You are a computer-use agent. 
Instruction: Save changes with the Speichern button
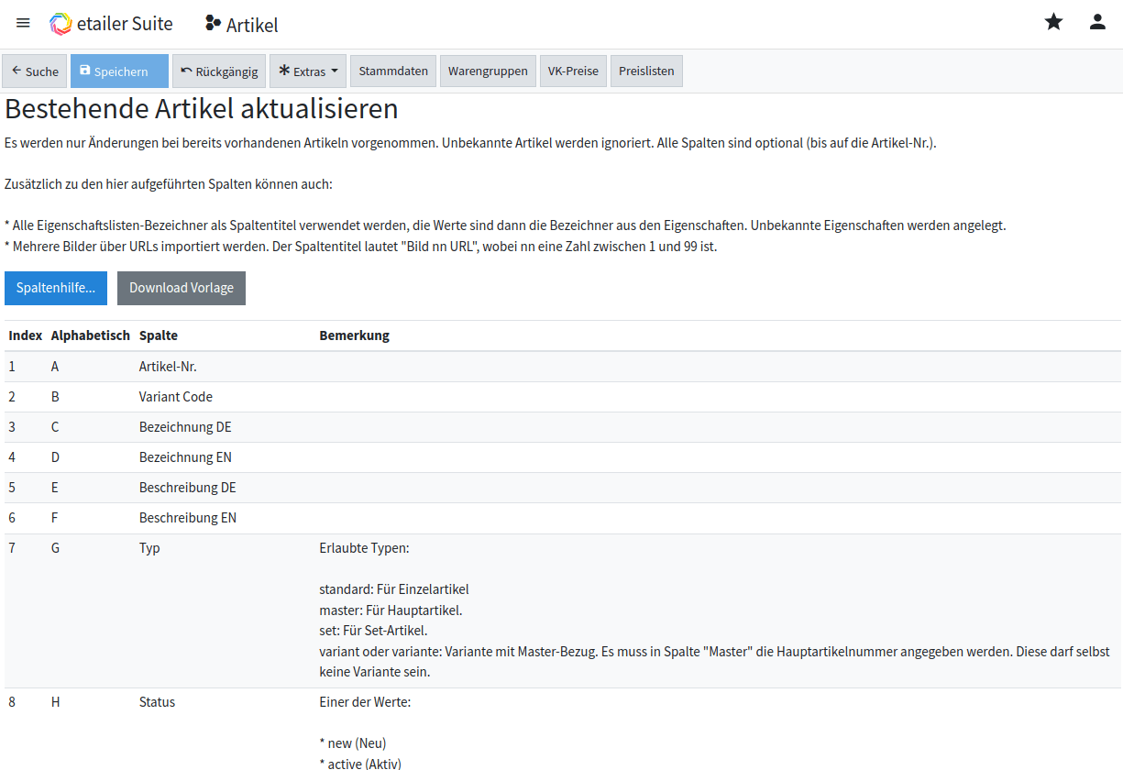[x=119, y=71]
